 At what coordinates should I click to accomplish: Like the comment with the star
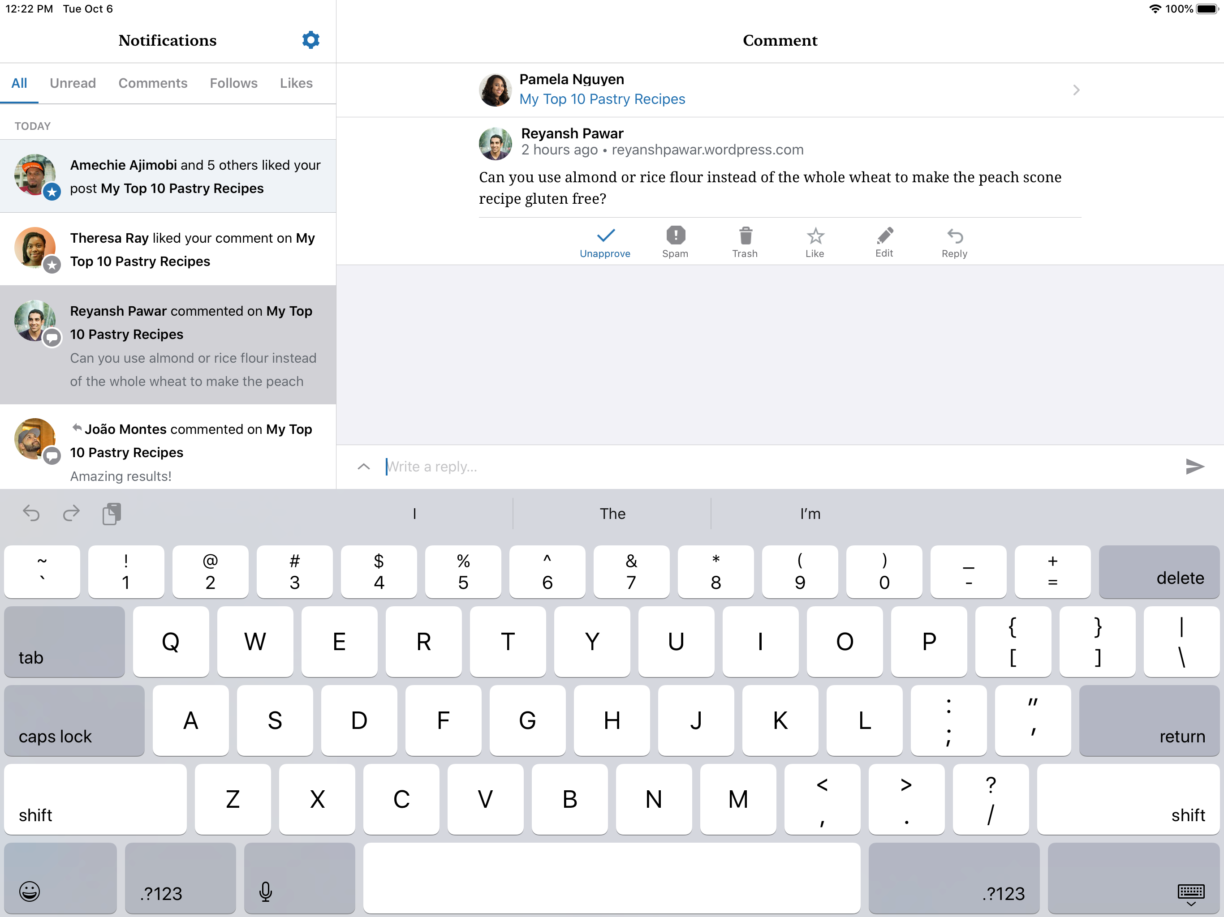pyautogui.click(x=815, y=242)
